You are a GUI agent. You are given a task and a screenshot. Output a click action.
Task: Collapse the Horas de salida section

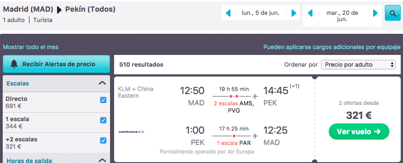pyautogui.click(x=102, y=160)
